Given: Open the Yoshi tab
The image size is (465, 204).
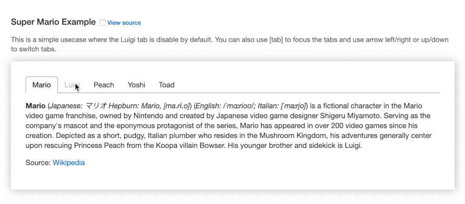Looking at the screenshot, I should 136,85.
